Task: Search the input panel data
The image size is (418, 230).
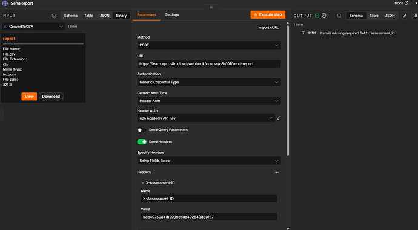Action: [x=54, y=16]
